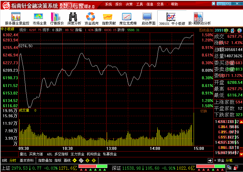Toggle the 分时 intraday view
Viewport: 243px width, 172px height.
[13, 160]
